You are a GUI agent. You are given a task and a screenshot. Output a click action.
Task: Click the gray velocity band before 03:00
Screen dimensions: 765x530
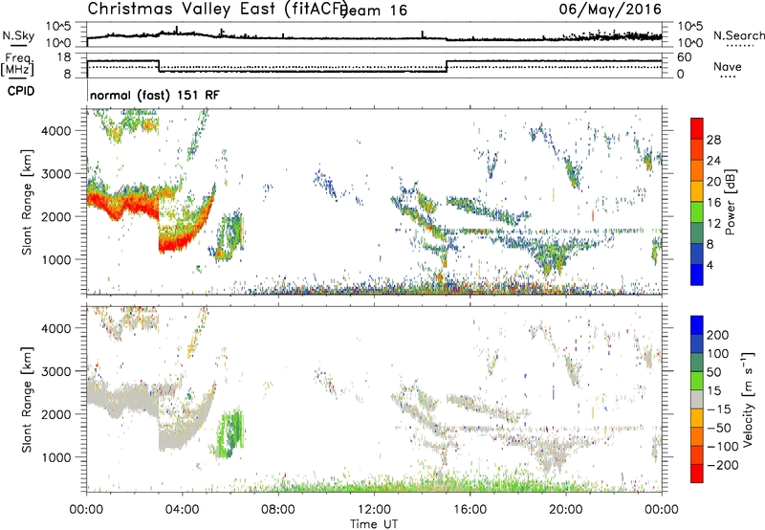(x=123, y=400)
